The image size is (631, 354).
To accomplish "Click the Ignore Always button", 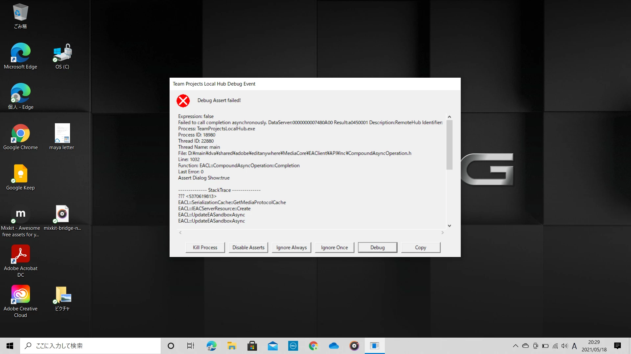I will (292, 247).
